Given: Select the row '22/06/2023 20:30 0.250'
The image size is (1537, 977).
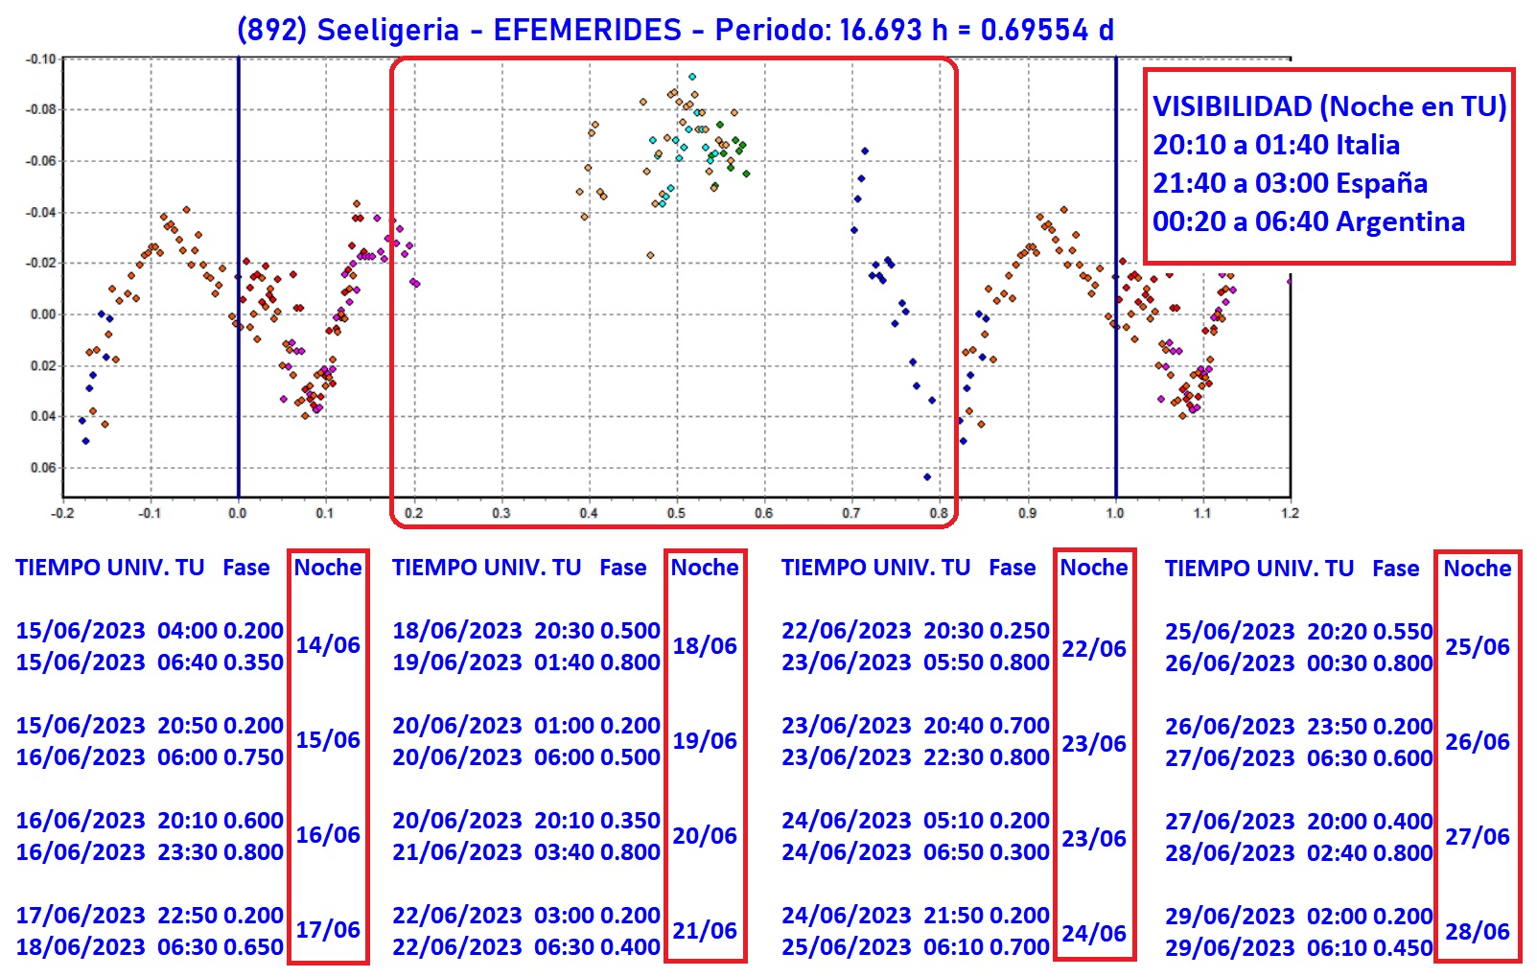Looking at the screenshot, I should click(x=916, y=631).
